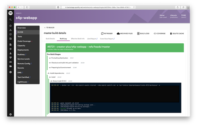Select Deployments in the side menu

(23, 50)
